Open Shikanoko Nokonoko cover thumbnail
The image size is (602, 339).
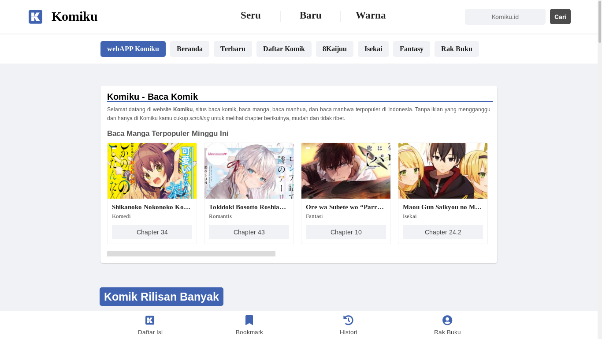(152, 171)
